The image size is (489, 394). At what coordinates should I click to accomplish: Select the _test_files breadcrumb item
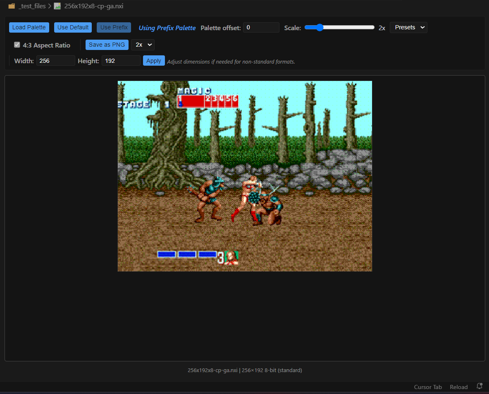32,6
